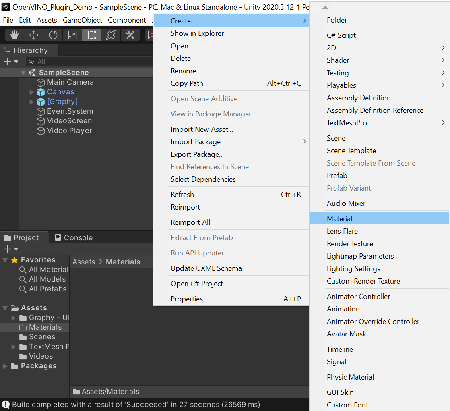Expand the Packages folder arrow
This screenshot has height=411, width=450.
[x=5, y=366]
